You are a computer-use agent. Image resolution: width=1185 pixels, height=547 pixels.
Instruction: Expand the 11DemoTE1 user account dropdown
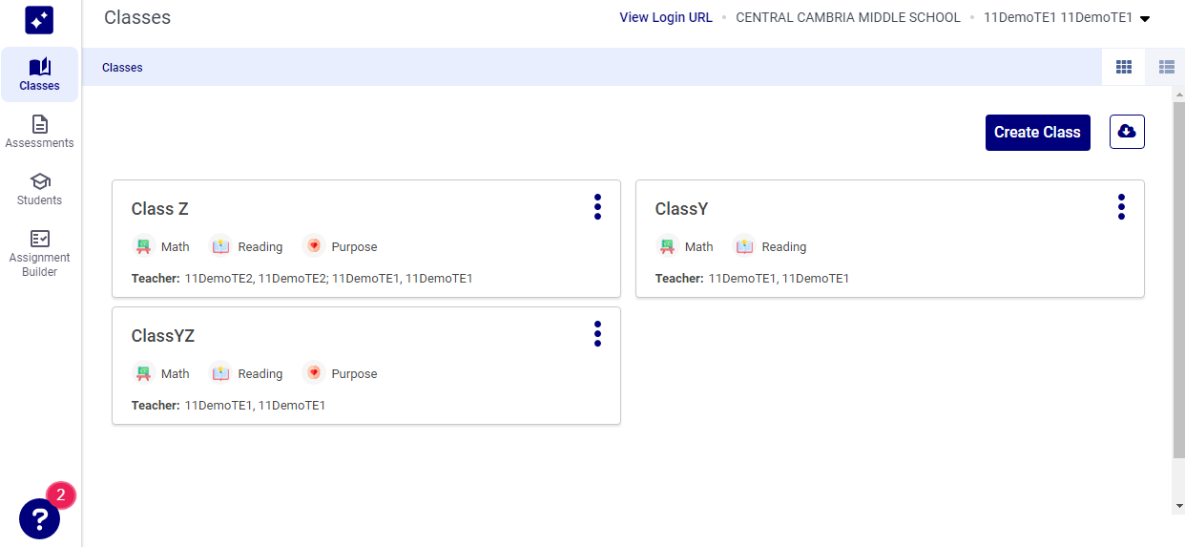coord(1145,18)
